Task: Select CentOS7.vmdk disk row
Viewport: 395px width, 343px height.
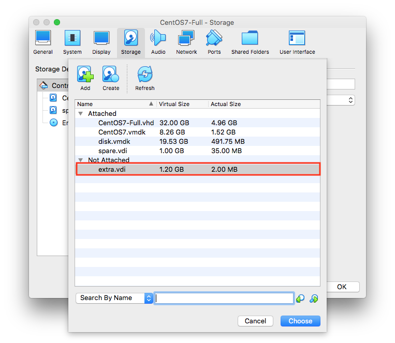Action: coord(198,132)
